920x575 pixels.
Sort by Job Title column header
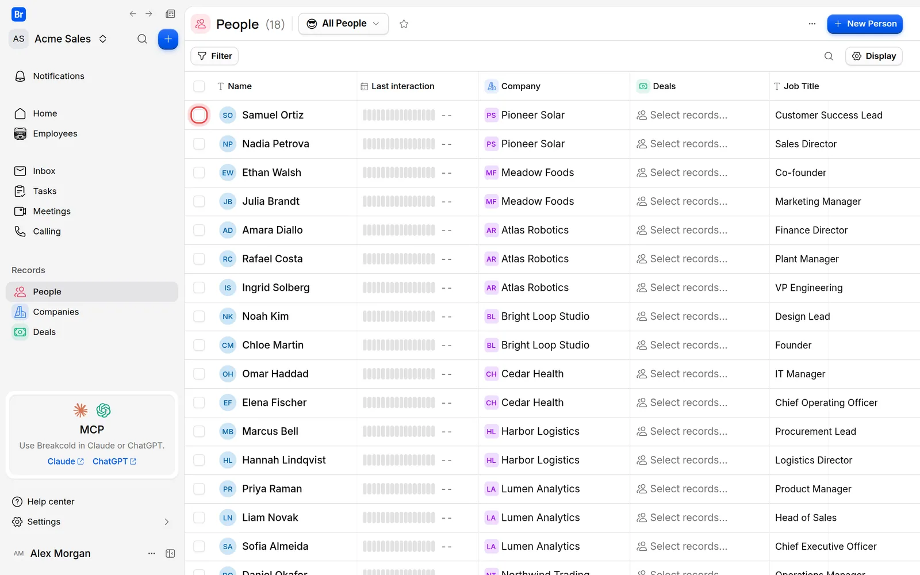796,86
